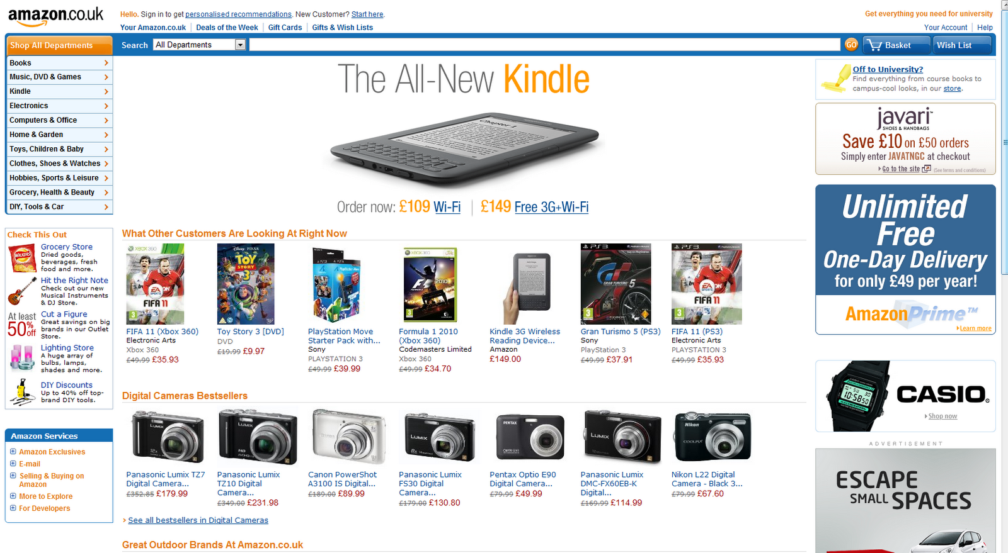Expand the Books department menu

59,63
